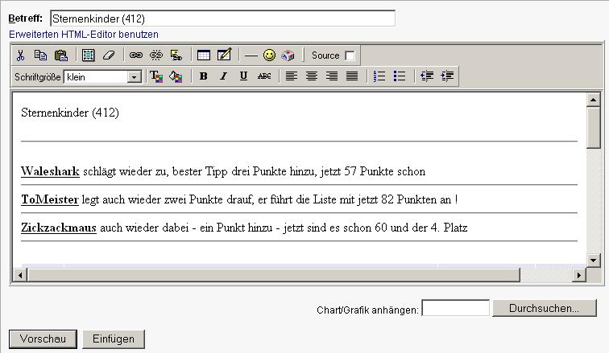Toggle the Source view checkbox
The image size is (609, 353).
click(x=350, y=55)
